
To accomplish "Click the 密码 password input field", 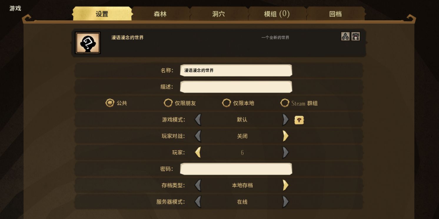I will coord(236,169).
